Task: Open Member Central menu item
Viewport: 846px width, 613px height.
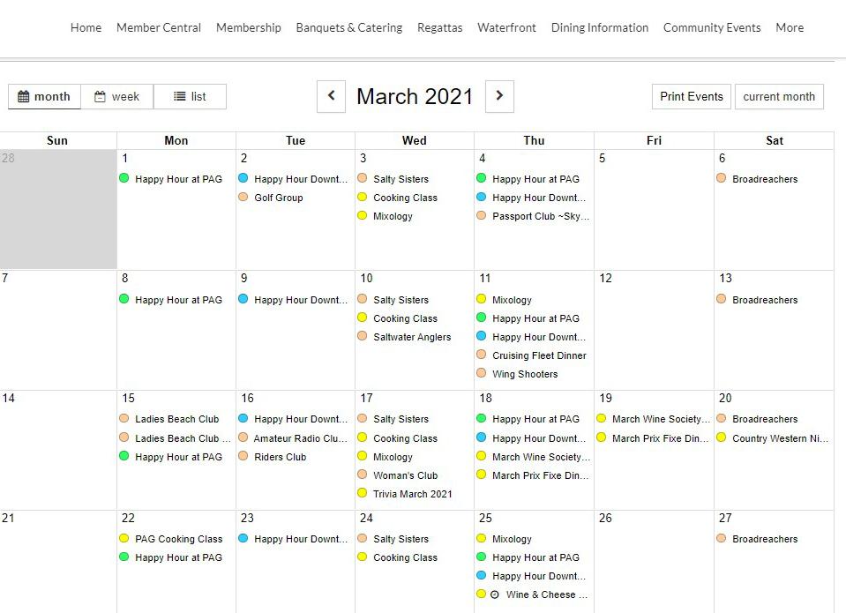Action: 159,27
